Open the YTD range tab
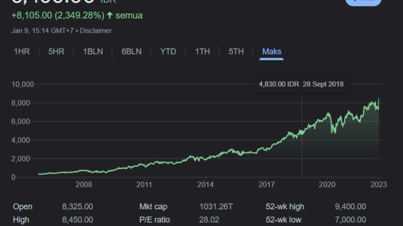This screenshot has height=226, width=403. pos(168,52)
